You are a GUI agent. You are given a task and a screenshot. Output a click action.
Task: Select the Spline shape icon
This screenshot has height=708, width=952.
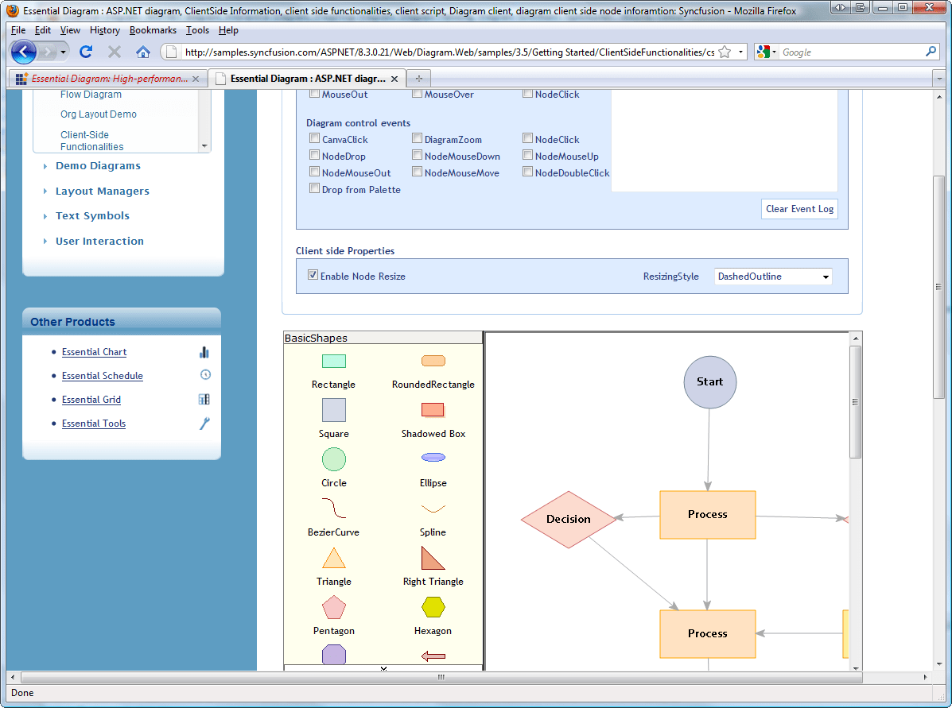click(x=433, y=509)
